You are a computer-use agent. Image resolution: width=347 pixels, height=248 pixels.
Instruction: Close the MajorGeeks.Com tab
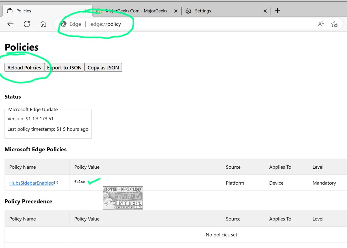(x=176, y=11)
